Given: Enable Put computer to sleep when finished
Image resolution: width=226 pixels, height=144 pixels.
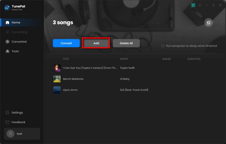Looking at the screenshot, I should tap(163, 46).
